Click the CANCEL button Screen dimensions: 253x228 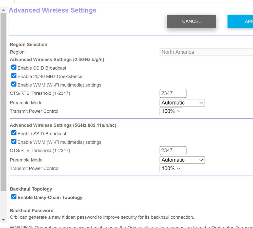coord(191,22)
